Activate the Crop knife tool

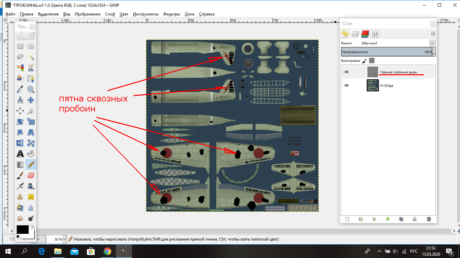click(31, 111)
